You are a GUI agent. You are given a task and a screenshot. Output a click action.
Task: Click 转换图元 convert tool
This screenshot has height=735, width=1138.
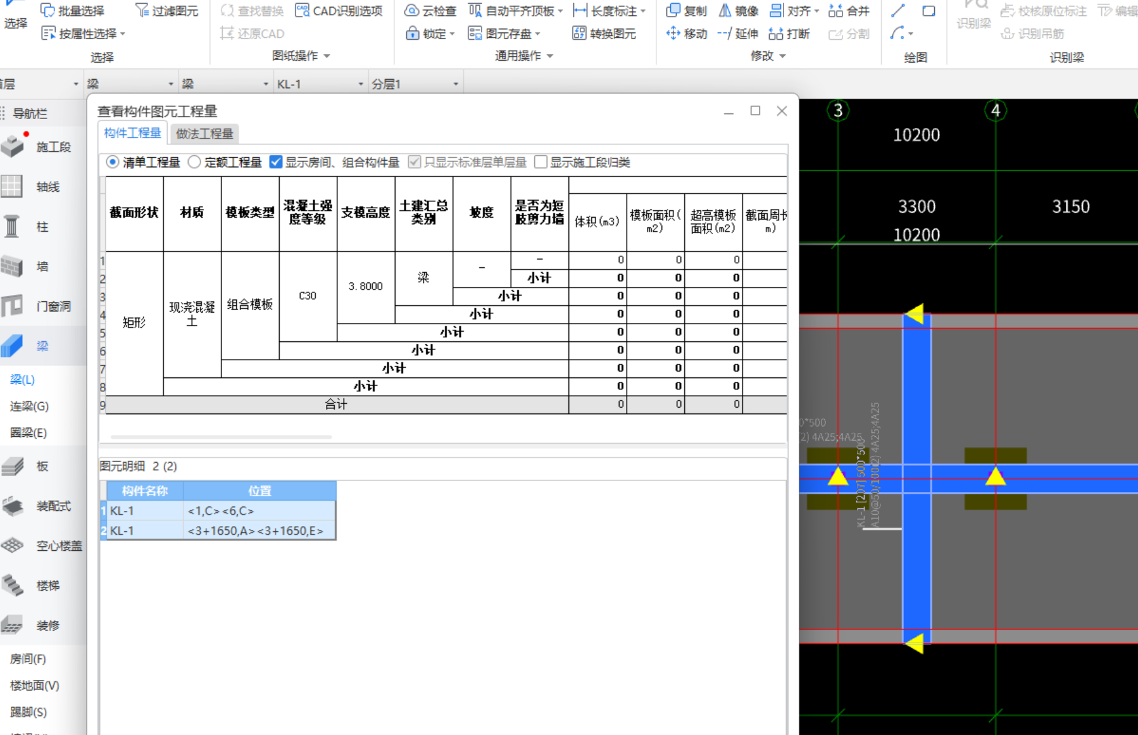point(604,34)
